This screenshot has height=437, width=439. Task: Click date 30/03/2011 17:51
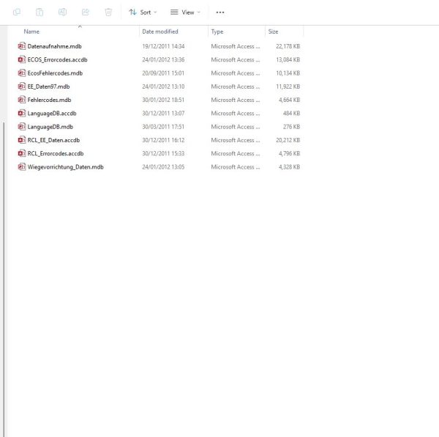click(163, 127)
